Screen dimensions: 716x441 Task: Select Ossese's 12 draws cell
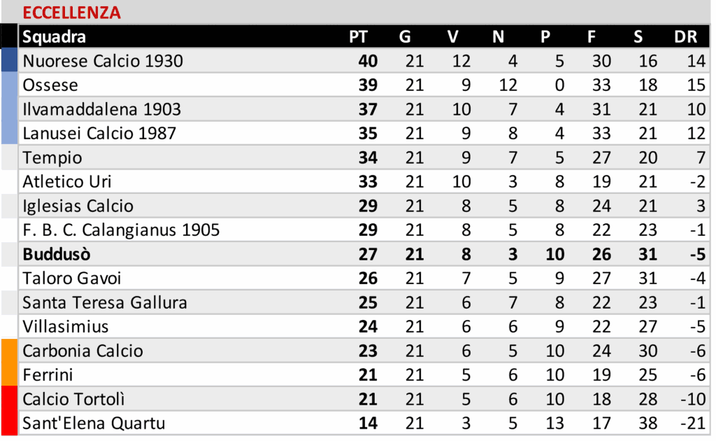pos(508,85)
